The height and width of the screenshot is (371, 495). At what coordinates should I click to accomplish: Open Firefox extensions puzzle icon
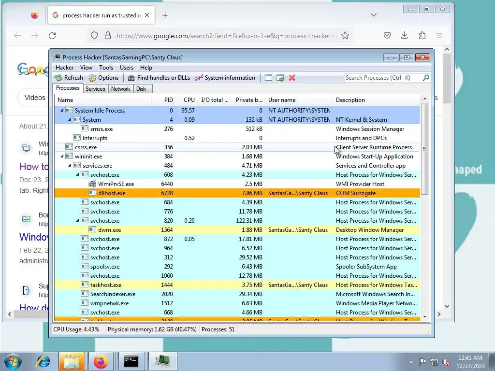tap(422, 35)
